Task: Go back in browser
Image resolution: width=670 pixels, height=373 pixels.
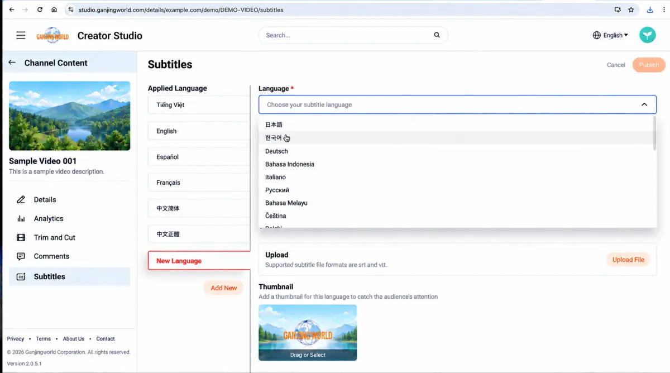Action: tap(12, 9)
